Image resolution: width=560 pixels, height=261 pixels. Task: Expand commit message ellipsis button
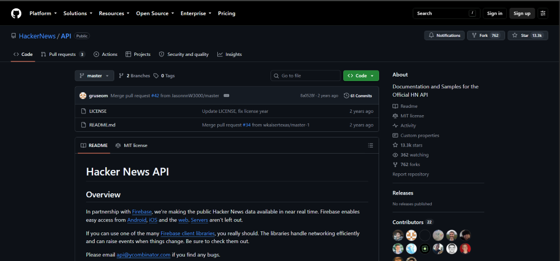click(226, 96)
